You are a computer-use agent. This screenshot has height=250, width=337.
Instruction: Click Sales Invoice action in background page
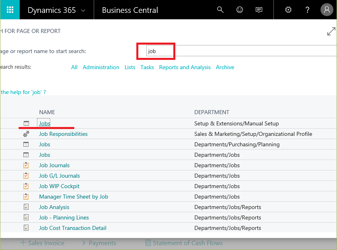tap(46, 243)
